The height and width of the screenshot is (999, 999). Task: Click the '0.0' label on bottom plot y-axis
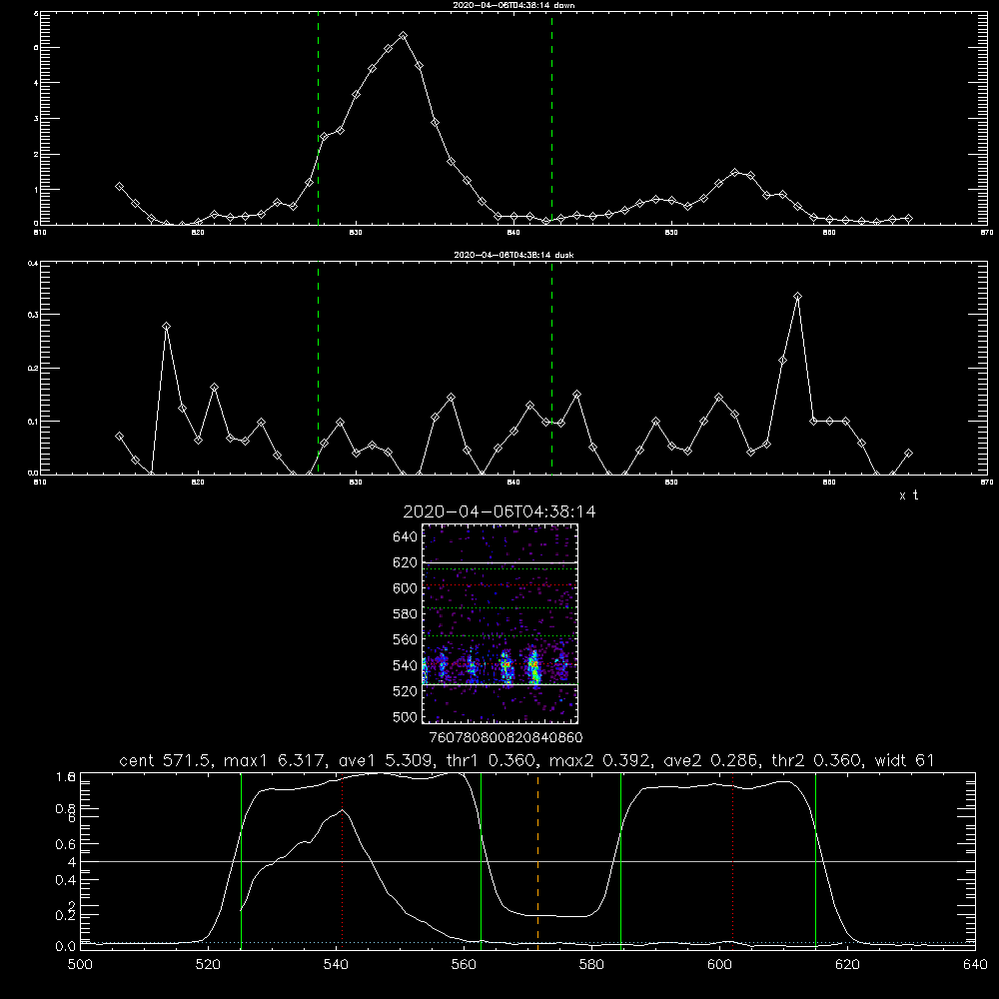[x=66, y=947]
